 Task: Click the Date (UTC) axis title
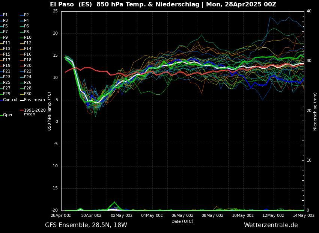[x=182, y=221]
